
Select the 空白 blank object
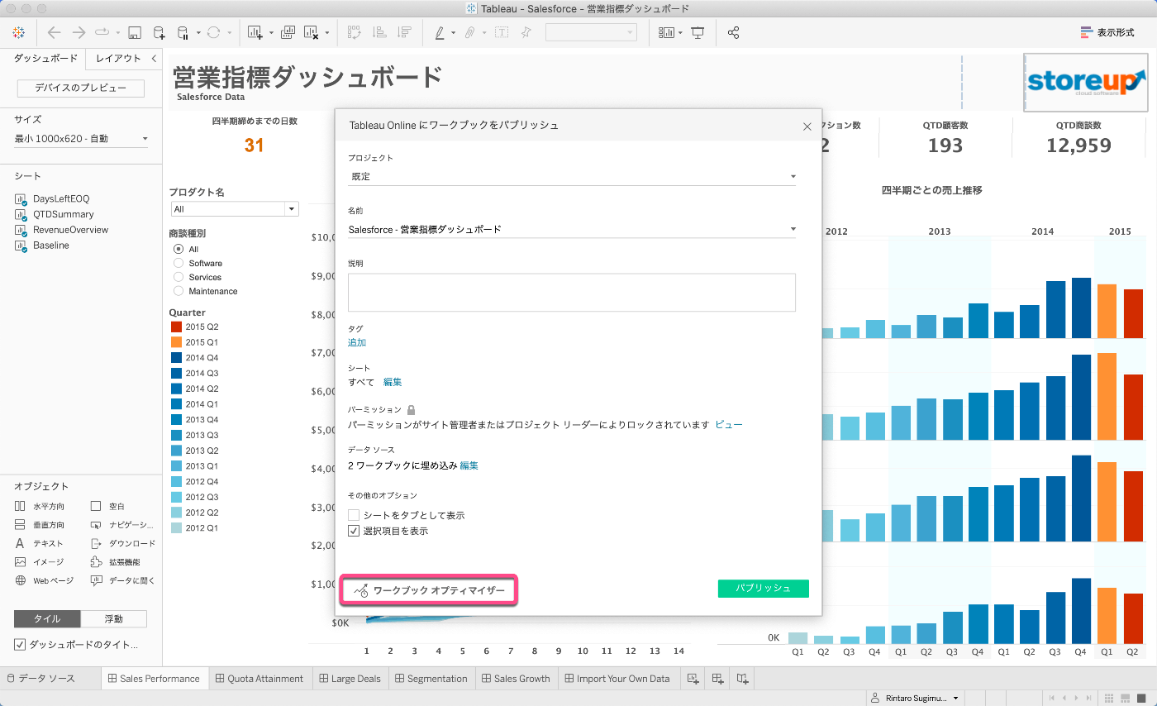pyautogui.click(x=107, y=506)
